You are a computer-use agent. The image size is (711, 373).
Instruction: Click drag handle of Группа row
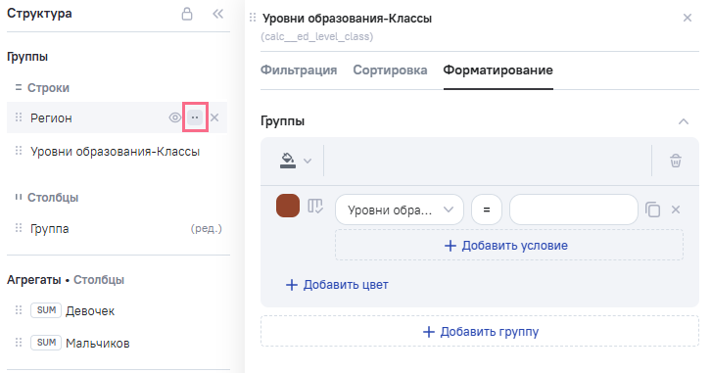(19, 228)
